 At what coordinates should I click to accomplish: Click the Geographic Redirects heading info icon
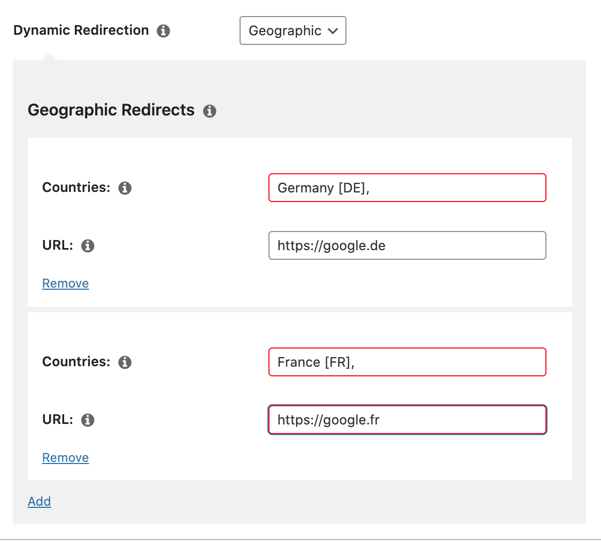click(210, 111)
